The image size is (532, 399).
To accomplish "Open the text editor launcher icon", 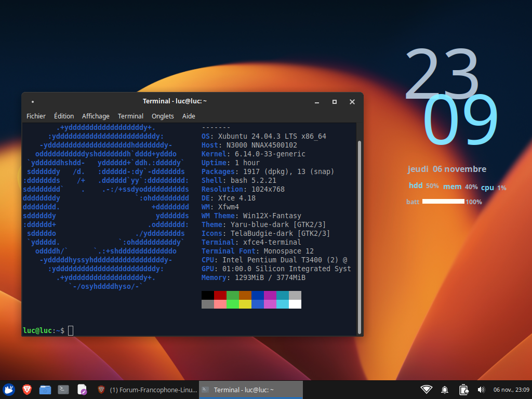I will [x=82, y=390].
